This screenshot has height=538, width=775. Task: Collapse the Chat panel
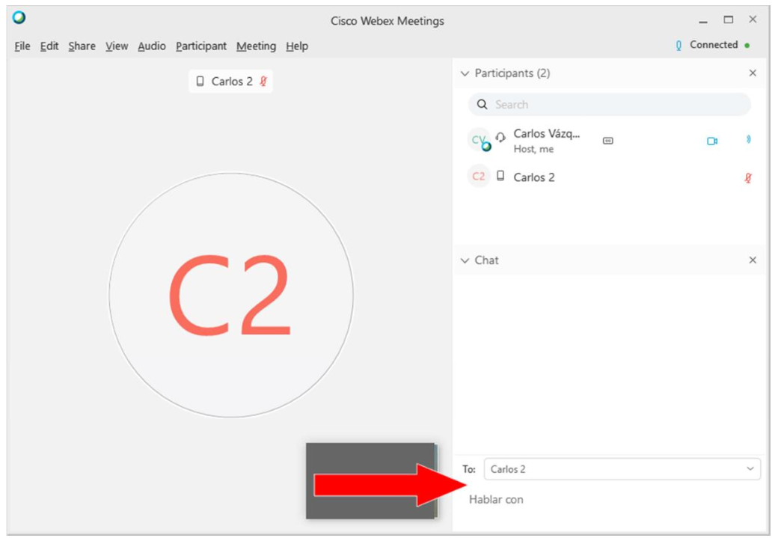pos(465,260)
